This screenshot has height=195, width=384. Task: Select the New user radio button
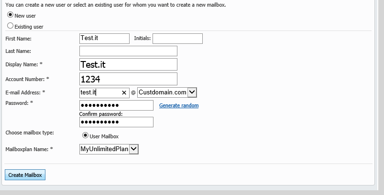pos(10,15)
